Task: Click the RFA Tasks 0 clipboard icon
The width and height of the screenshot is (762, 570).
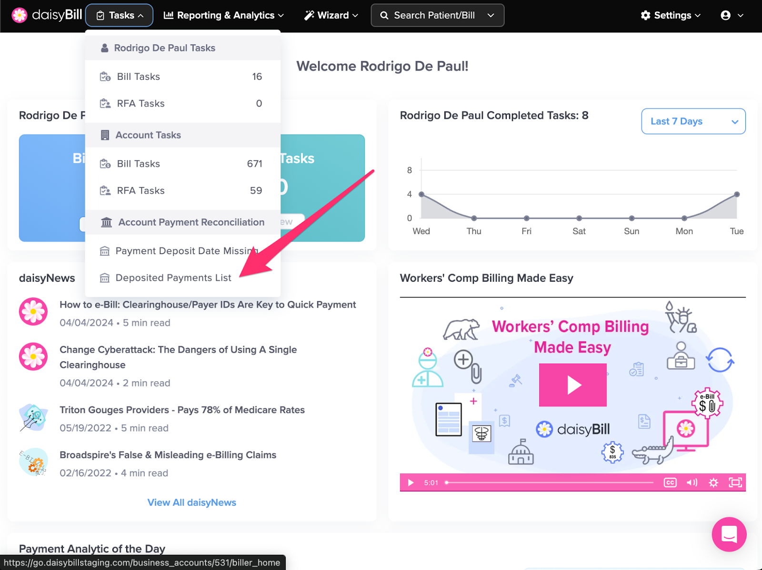Action: click(x=105, y=103)
